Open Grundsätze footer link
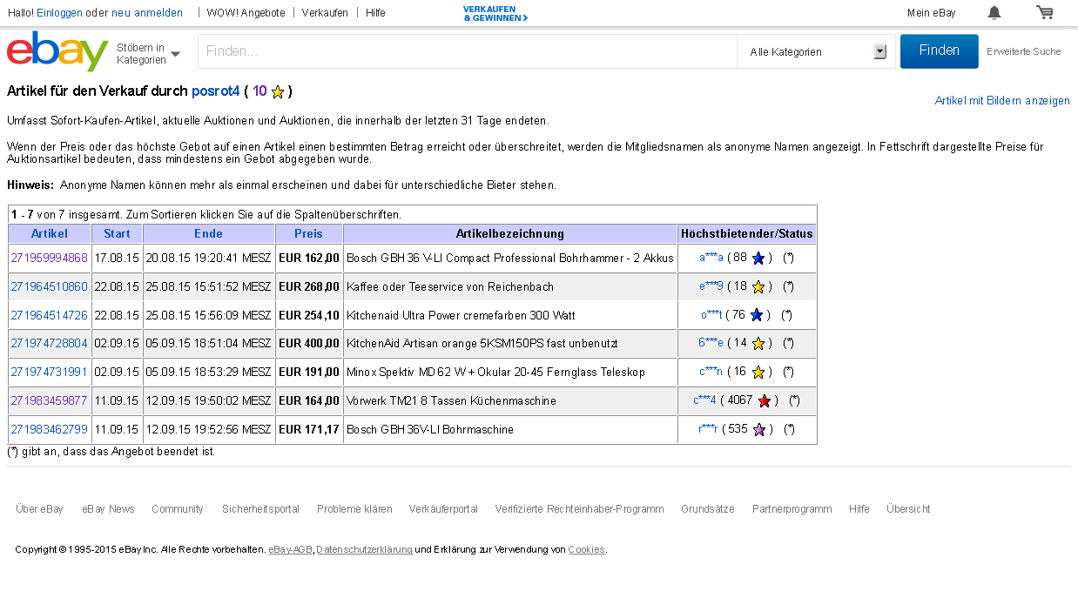The height and width of the screenshot is (598, 1078). point(707,509)
